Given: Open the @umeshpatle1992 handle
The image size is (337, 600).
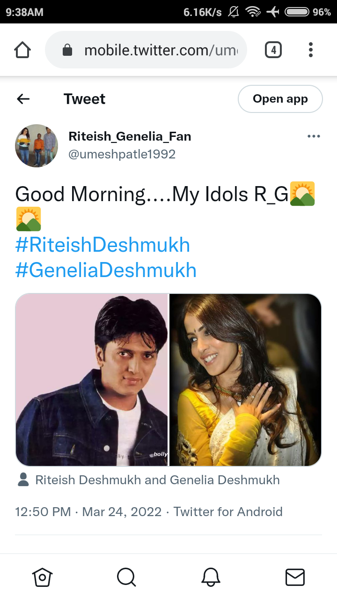Looking at the screenshot, I should (122, 154).
